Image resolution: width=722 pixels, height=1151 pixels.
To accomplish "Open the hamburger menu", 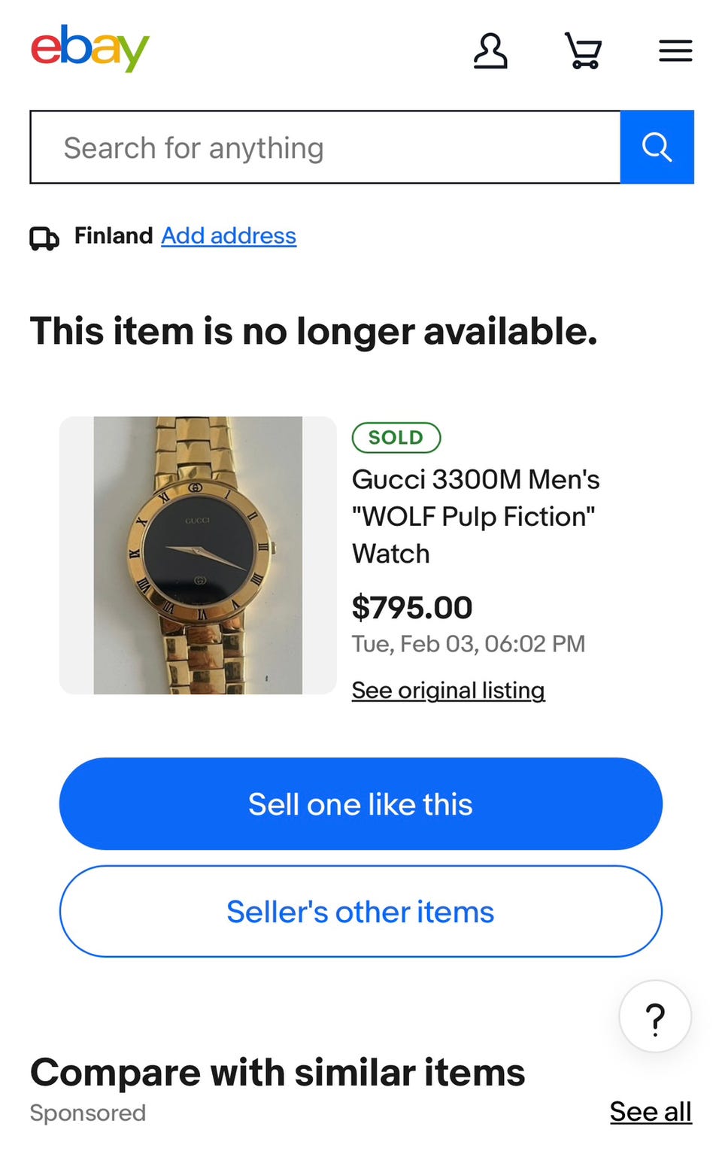I will coord(675,51).
